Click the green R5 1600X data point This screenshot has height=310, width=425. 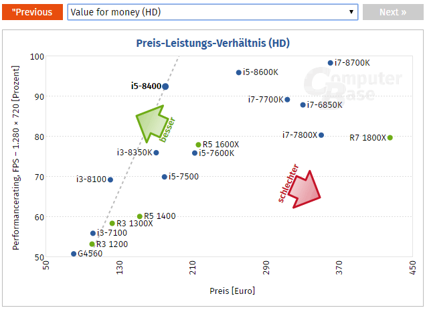(x=198, y=145)
